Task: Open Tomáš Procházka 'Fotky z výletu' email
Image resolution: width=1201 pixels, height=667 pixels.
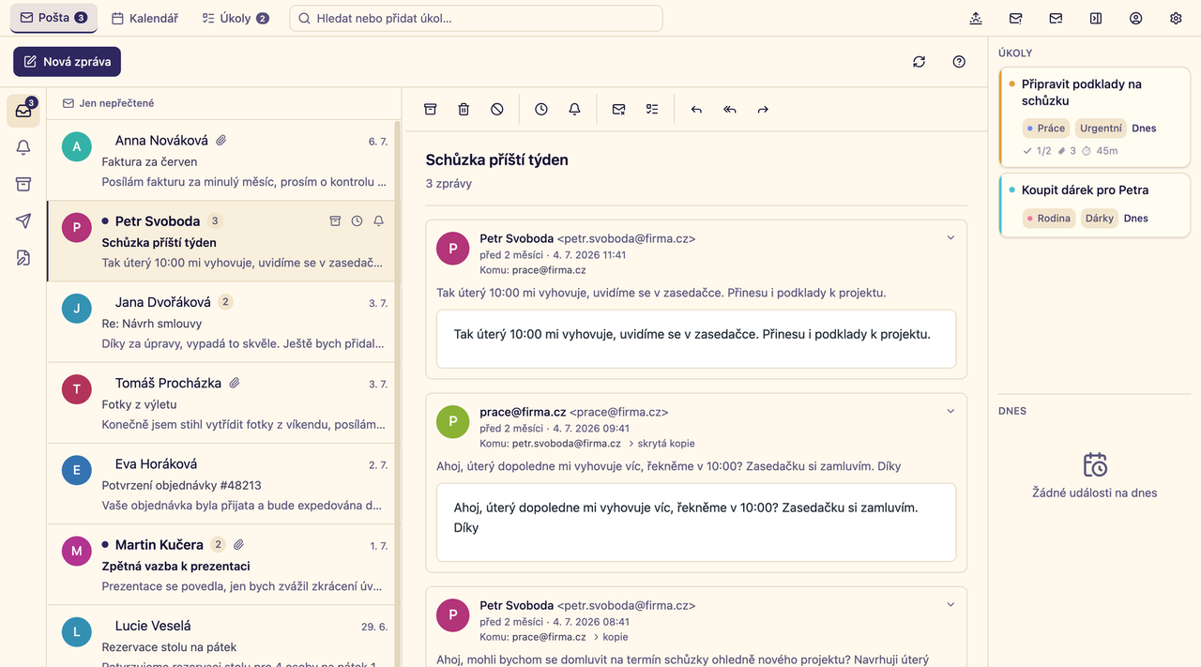Action: [x=220, y=402]
